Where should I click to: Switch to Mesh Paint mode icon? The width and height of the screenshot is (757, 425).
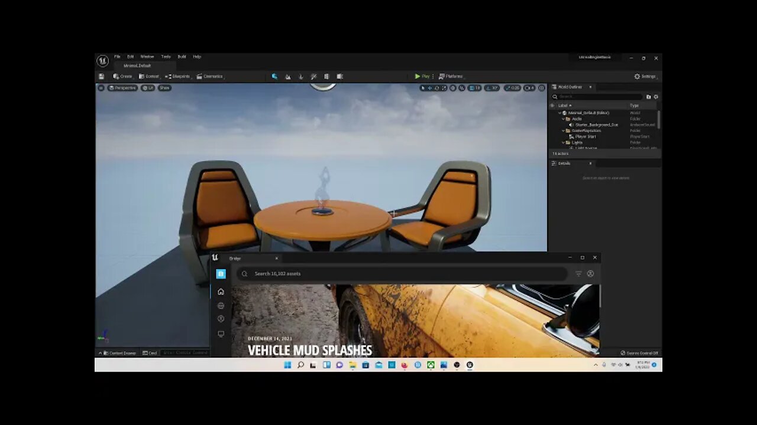(x=313, y=76)
